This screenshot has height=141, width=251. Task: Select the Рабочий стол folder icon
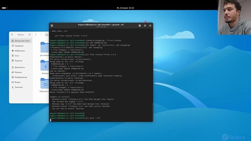[x=45, y=83]
